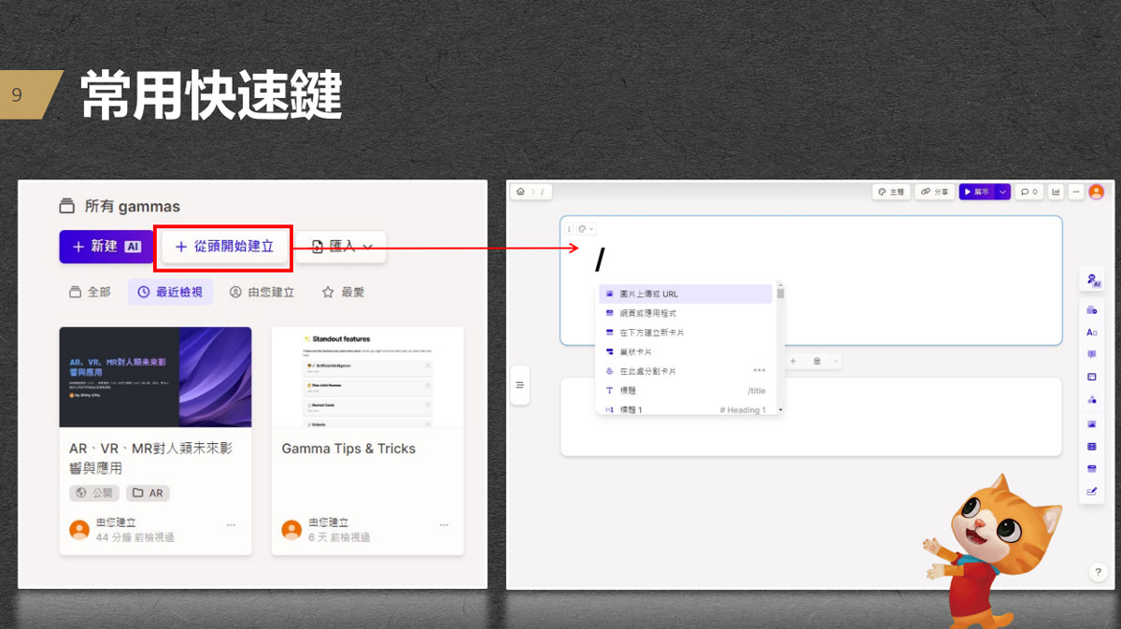Select 標題 1 heading entry
Viewport: 1121px width, 629px height.
coord(685,409)
